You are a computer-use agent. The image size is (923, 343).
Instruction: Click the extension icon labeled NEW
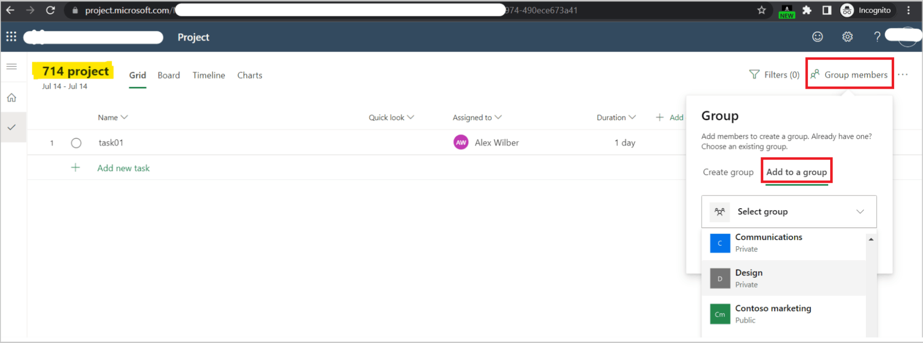pyautogui.click(x=787, y=11)
